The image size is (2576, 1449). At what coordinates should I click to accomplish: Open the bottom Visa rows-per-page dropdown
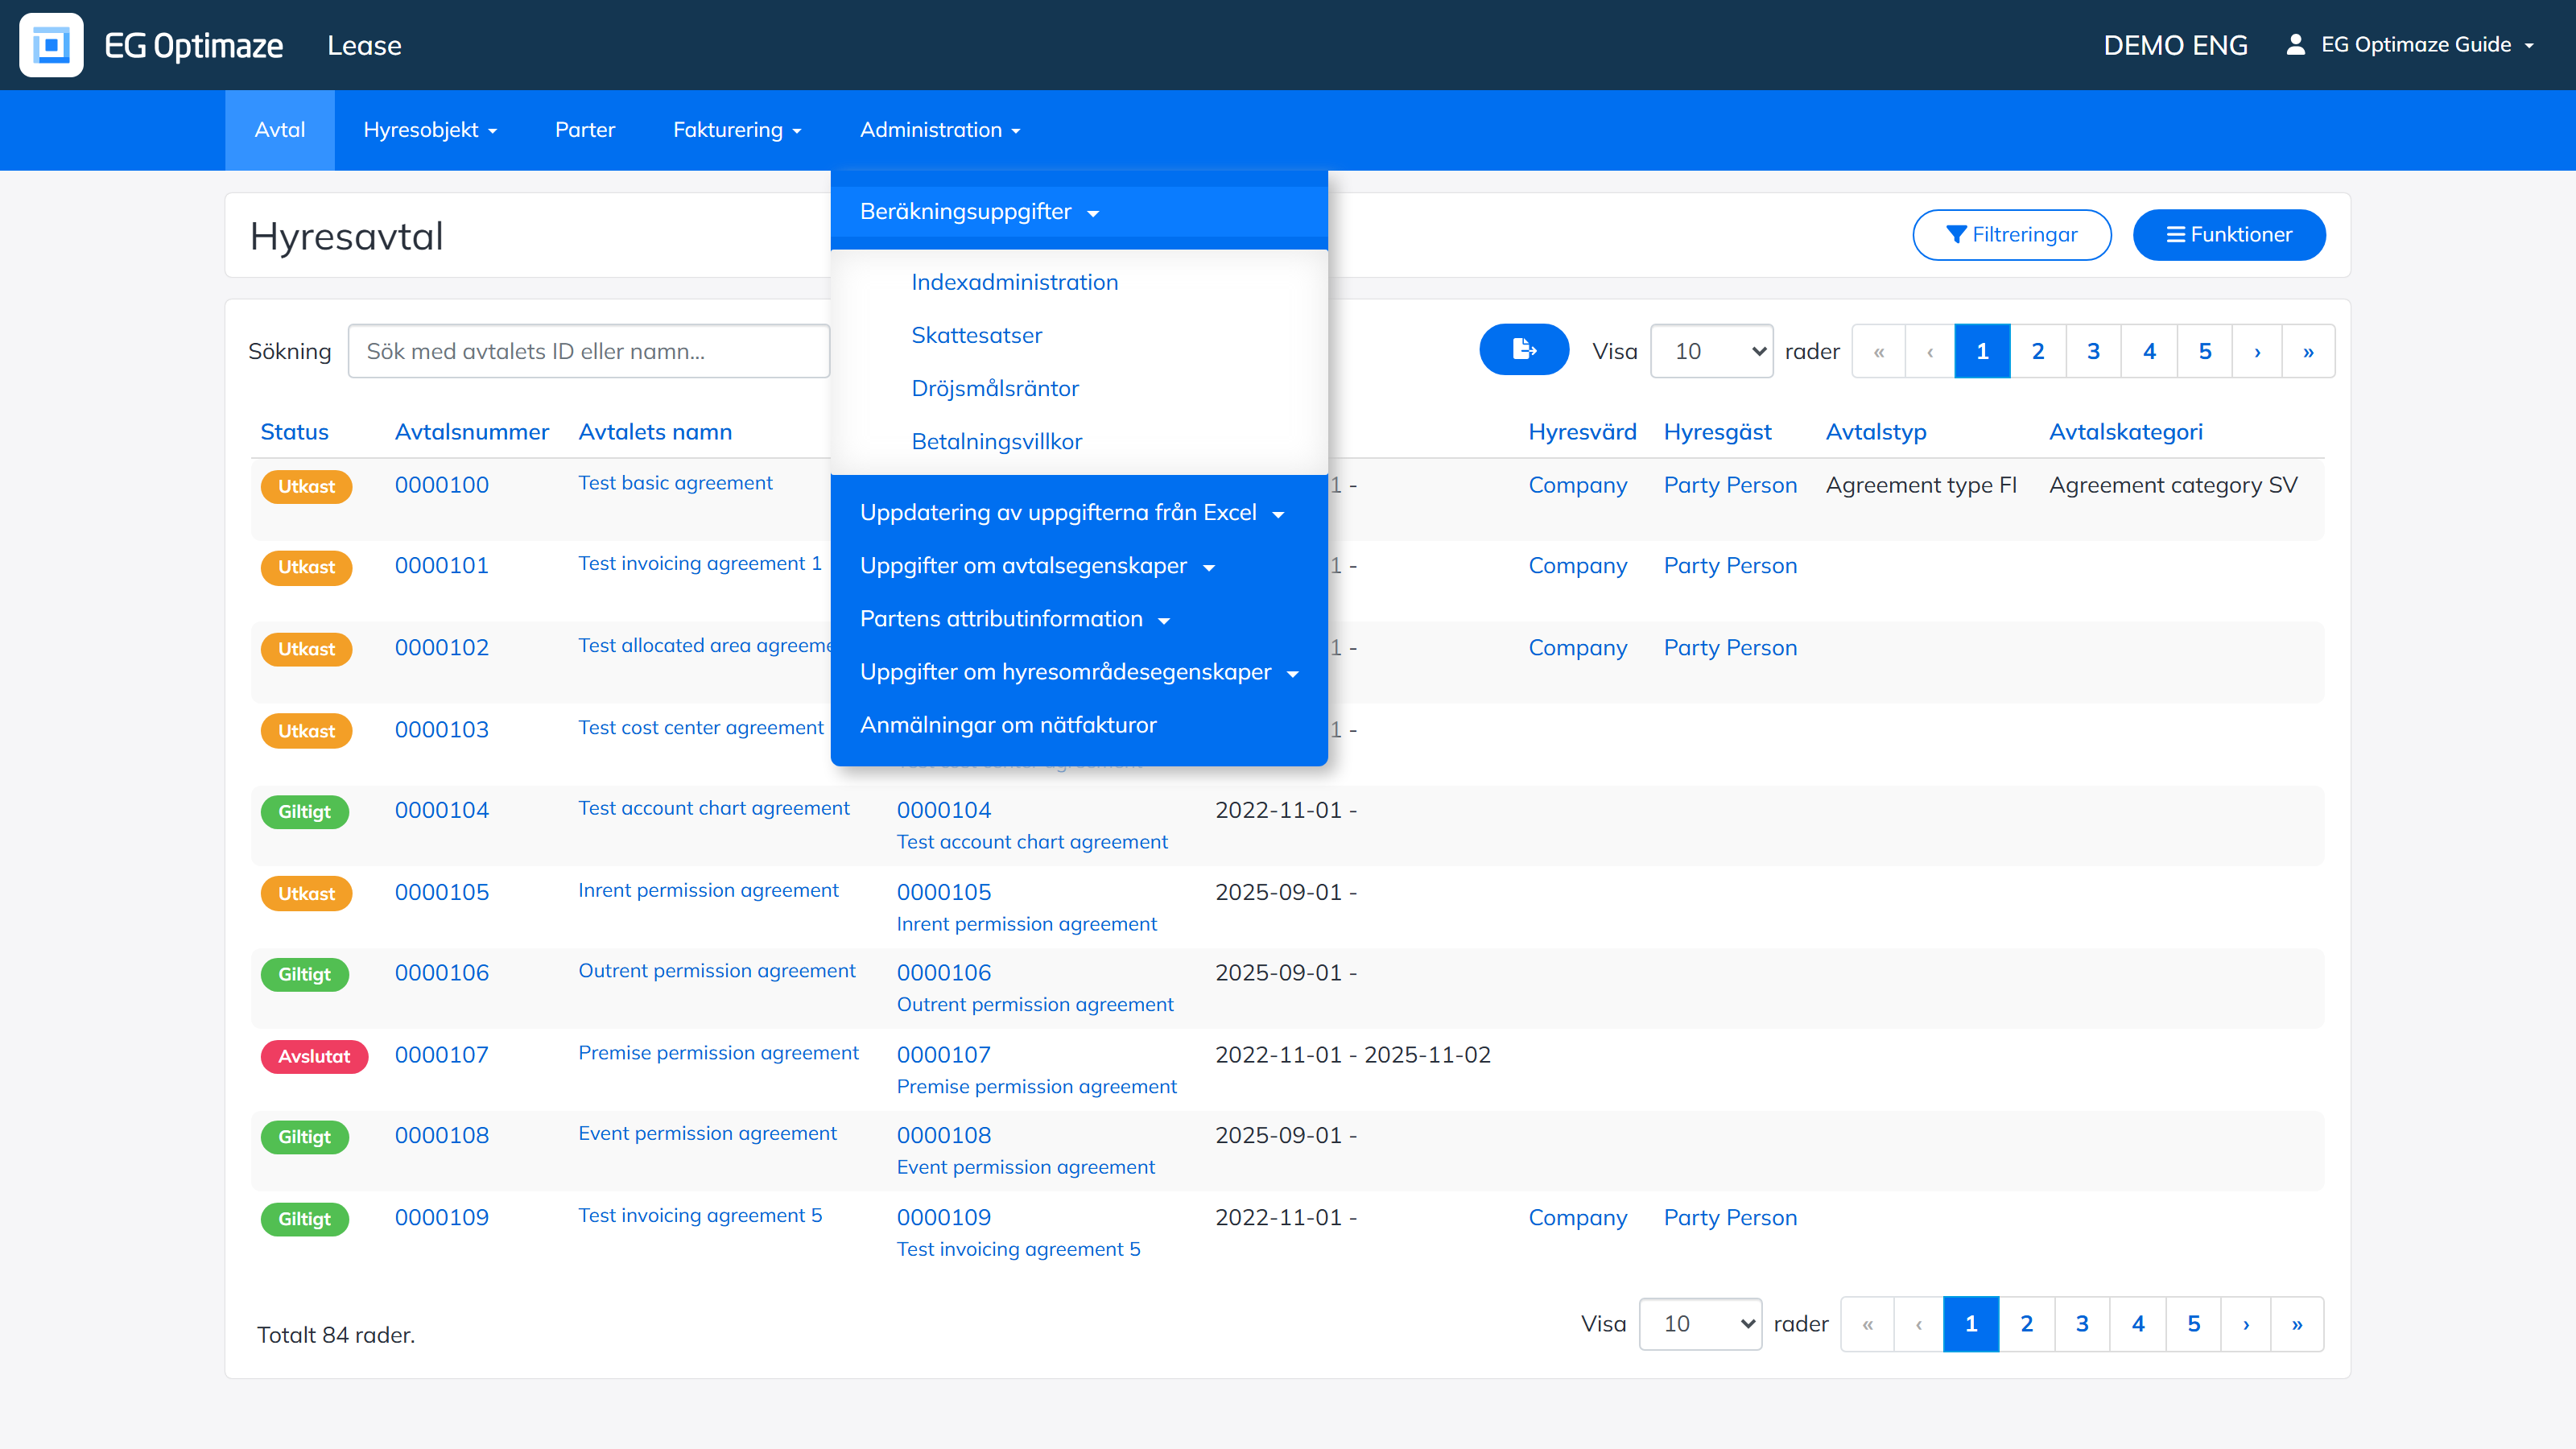tap(1700, 1324)
